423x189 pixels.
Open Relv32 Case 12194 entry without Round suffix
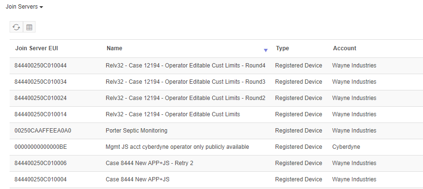point(173,114)
